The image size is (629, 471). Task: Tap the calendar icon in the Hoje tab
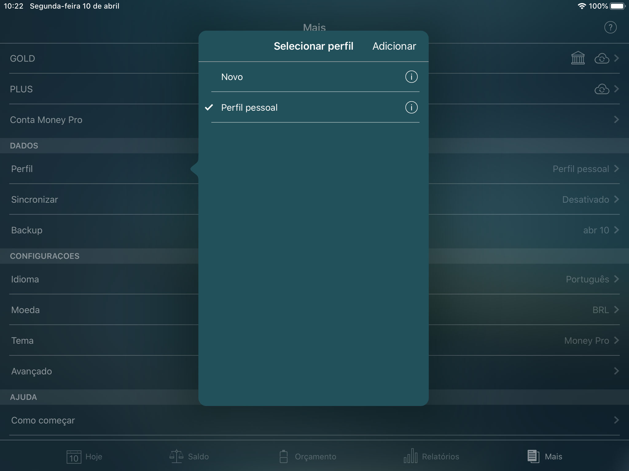click(74, 457)
